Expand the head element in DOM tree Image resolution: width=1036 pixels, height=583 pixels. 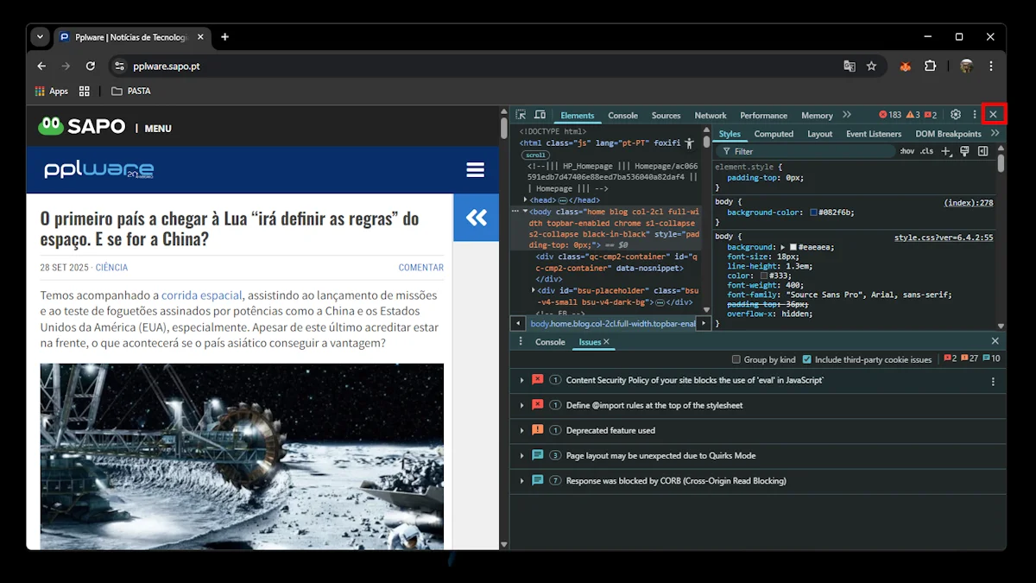pyautogui.click(x=525, y=200)
